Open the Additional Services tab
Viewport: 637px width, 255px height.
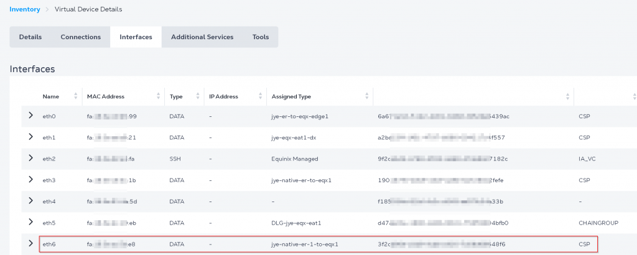point(202,37)
